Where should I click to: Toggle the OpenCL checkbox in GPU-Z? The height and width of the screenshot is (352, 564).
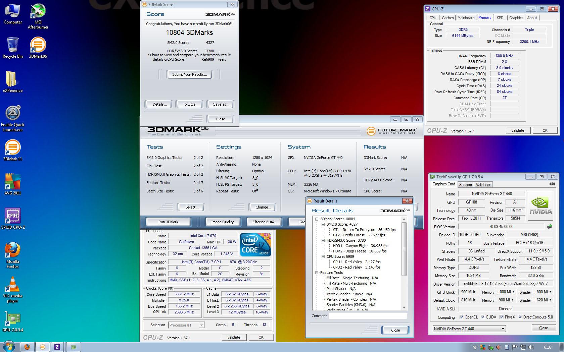click(x=462, y=317)
